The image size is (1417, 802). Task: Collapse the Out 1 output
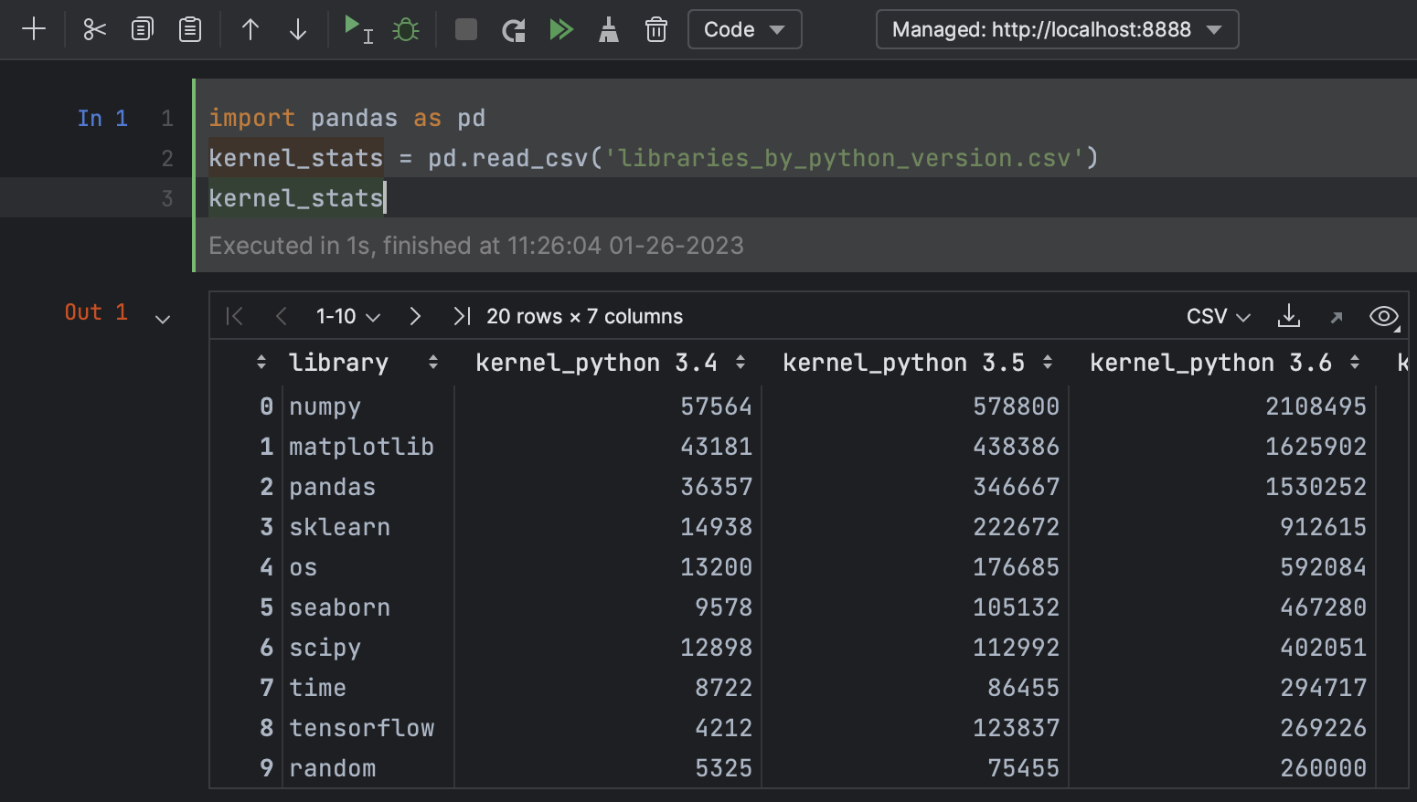click(163, 319)
